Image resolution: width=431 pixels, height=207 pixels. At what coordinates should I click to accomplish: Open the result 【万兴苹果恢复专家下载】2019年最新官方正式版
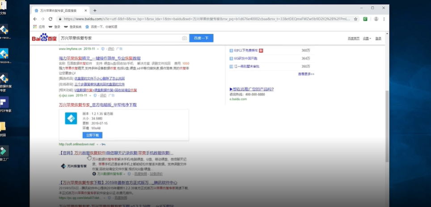click(118, 182)
